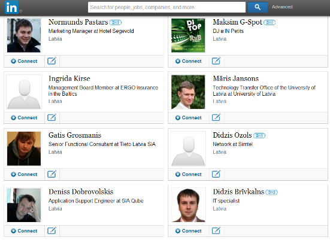This screenshot has height=240, width=330.
Task: Connect with Normunds Pastars
Action: pos(24,61)
